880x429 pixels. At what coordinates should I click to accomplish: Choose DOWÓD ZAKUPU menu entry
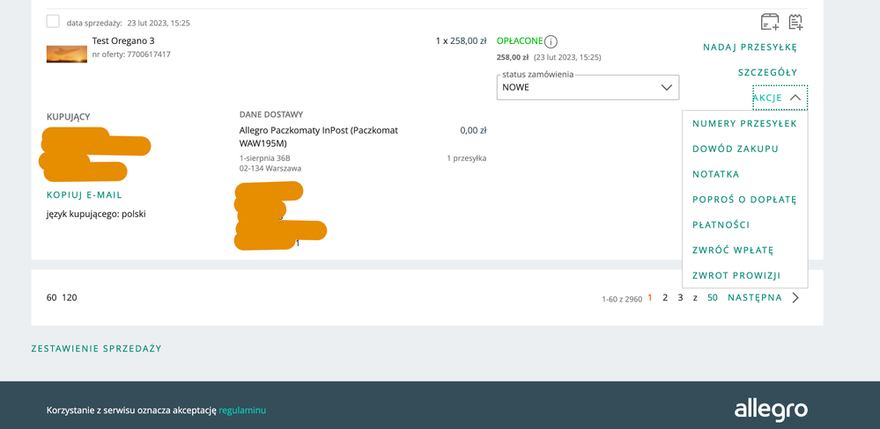point(736,149)
